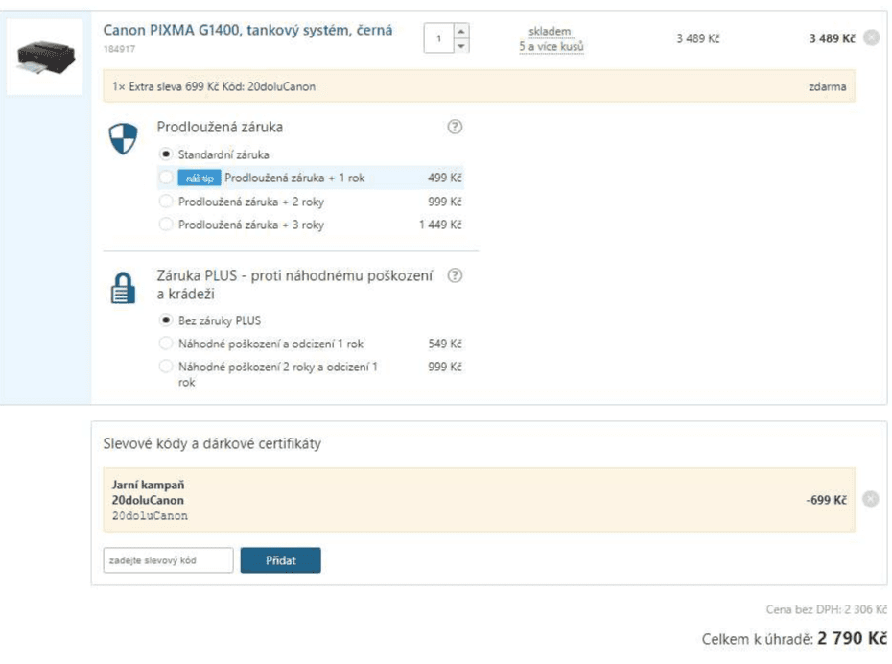Open help for Záruka PLUS
The image size is (892, 664).
tap(455, 276)
